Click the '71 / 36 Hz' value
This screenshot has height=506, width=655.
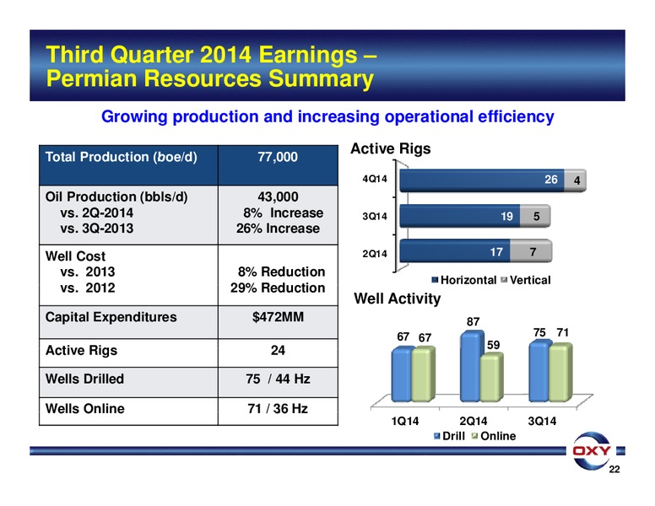(278, 408)
